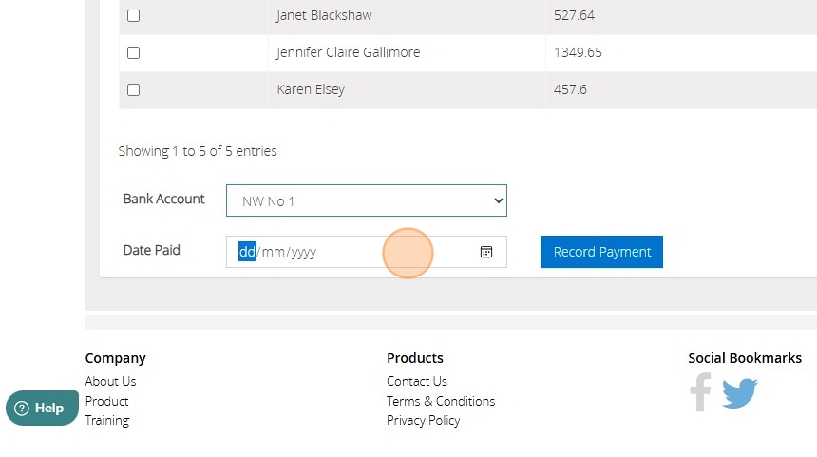Click the Jennifer Claire Gallimore name cell
Viewport: 817px width, 457px height.
[348, 53]
